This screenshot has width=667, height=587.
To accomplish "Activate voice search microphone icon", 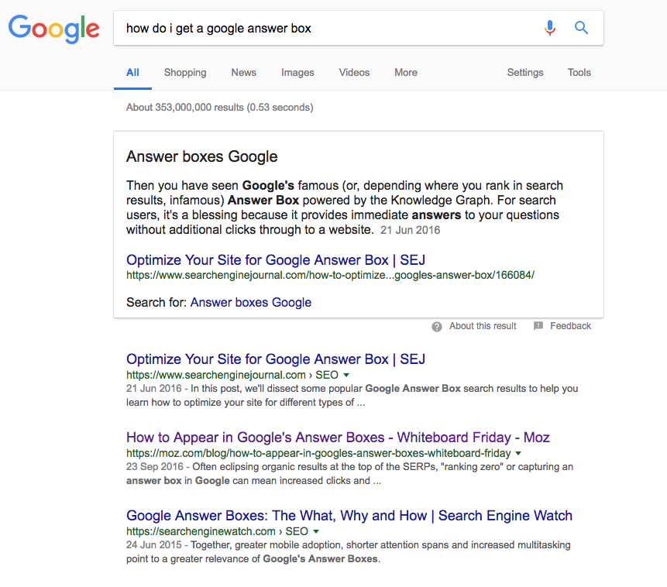I will [x=549, y=28].
